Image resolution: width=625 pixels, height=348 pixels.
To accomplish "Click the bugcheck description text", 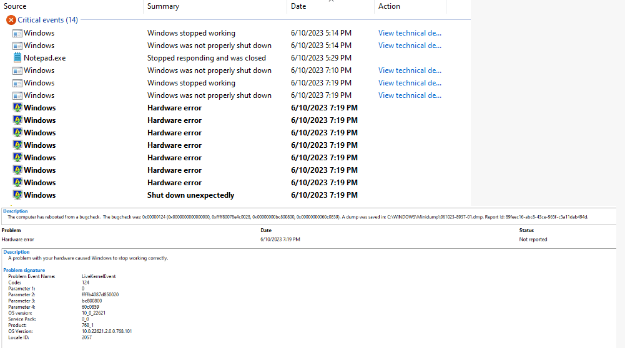I will (298, 217).
